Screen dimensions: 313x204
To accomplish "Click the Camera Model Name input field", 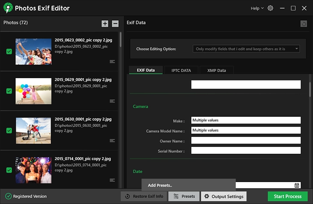I will (x=246, y=130).
